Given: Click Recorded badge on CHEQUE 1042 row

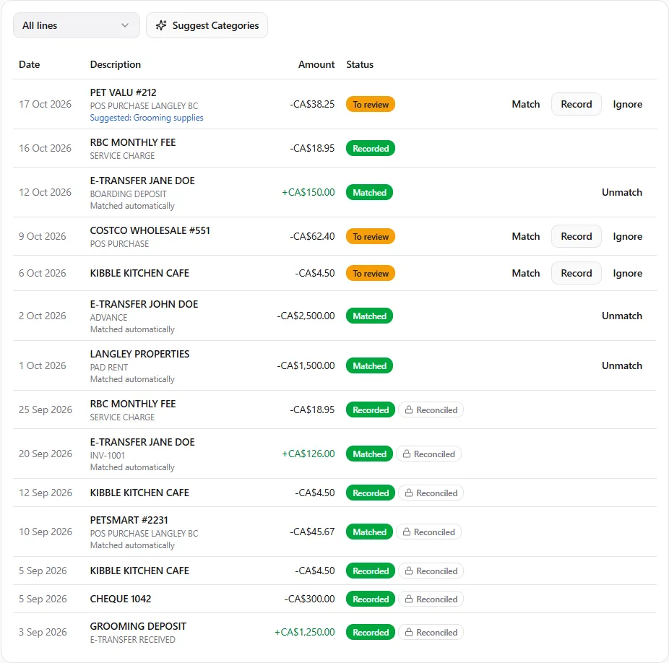Looking at the screenshot, I should click(371, 599).
